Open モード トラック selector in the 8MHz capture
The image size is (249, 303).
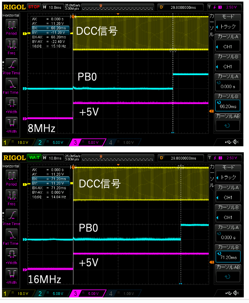click(228, 26)
